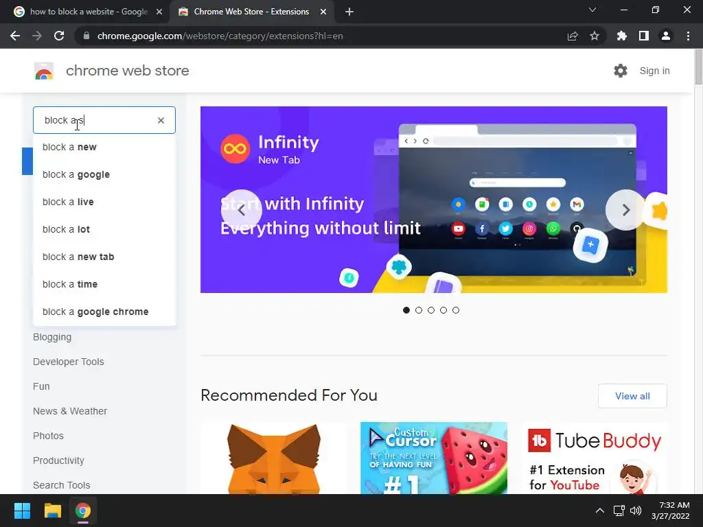703x527 pixels.
Task: Open the Productivity category
Action: [x=58, y=460]
